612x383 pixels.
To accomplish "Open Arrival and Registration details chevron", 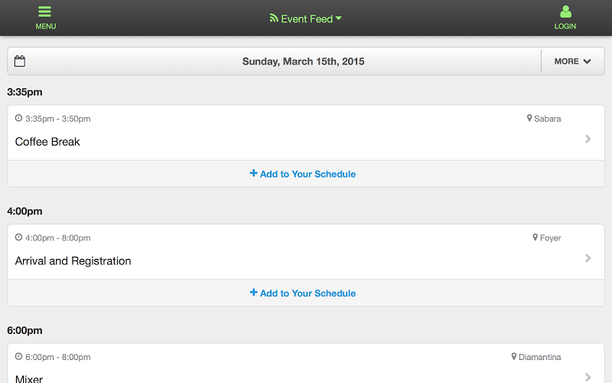I will click(588, 258).
